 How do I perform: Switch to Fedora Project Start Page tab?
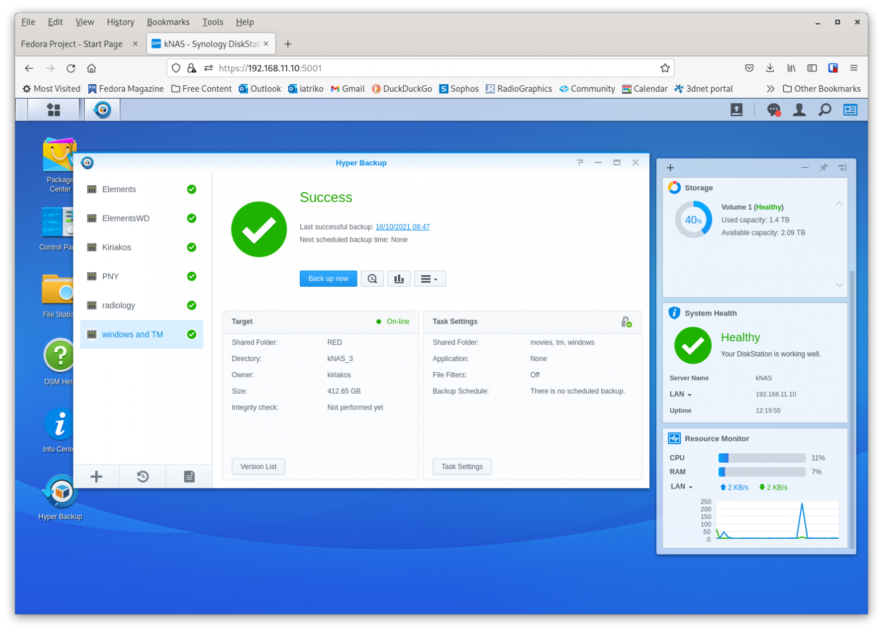click(71, 44)
